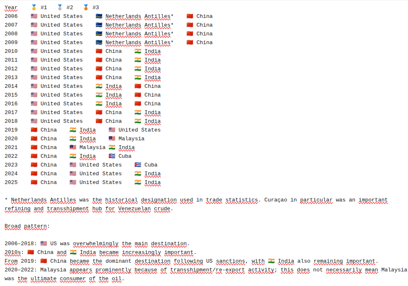Click the Netherlands Antilles flag in the 2007 row
Screen dimensions: 408x286
99,25
